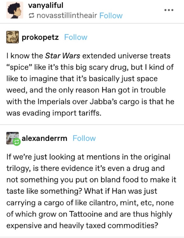
Task: Follow alexanderrm
Action: click(84, 138)
